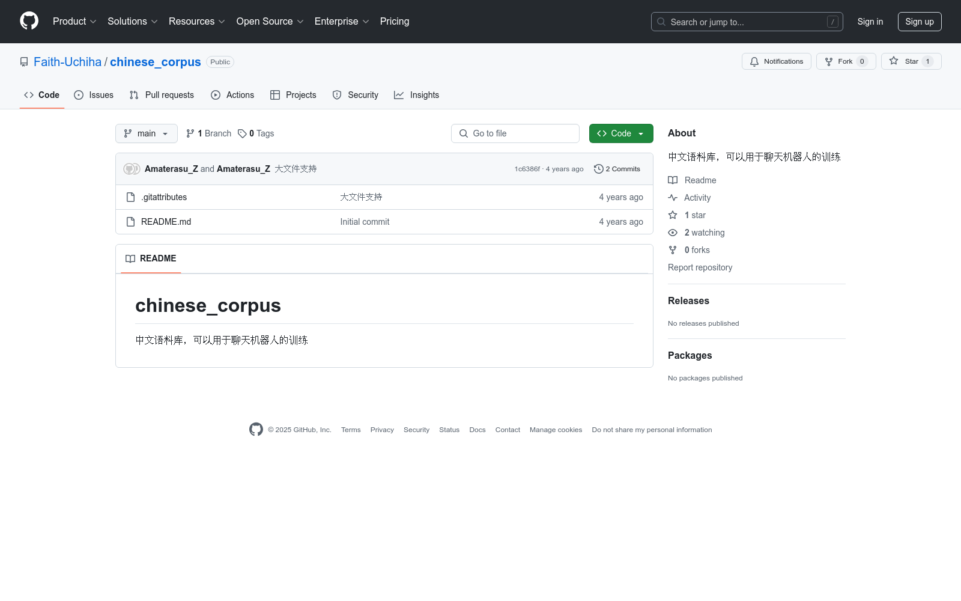
Task: Click the Manage cookies footer link
Action: click(x=556, y=430)
